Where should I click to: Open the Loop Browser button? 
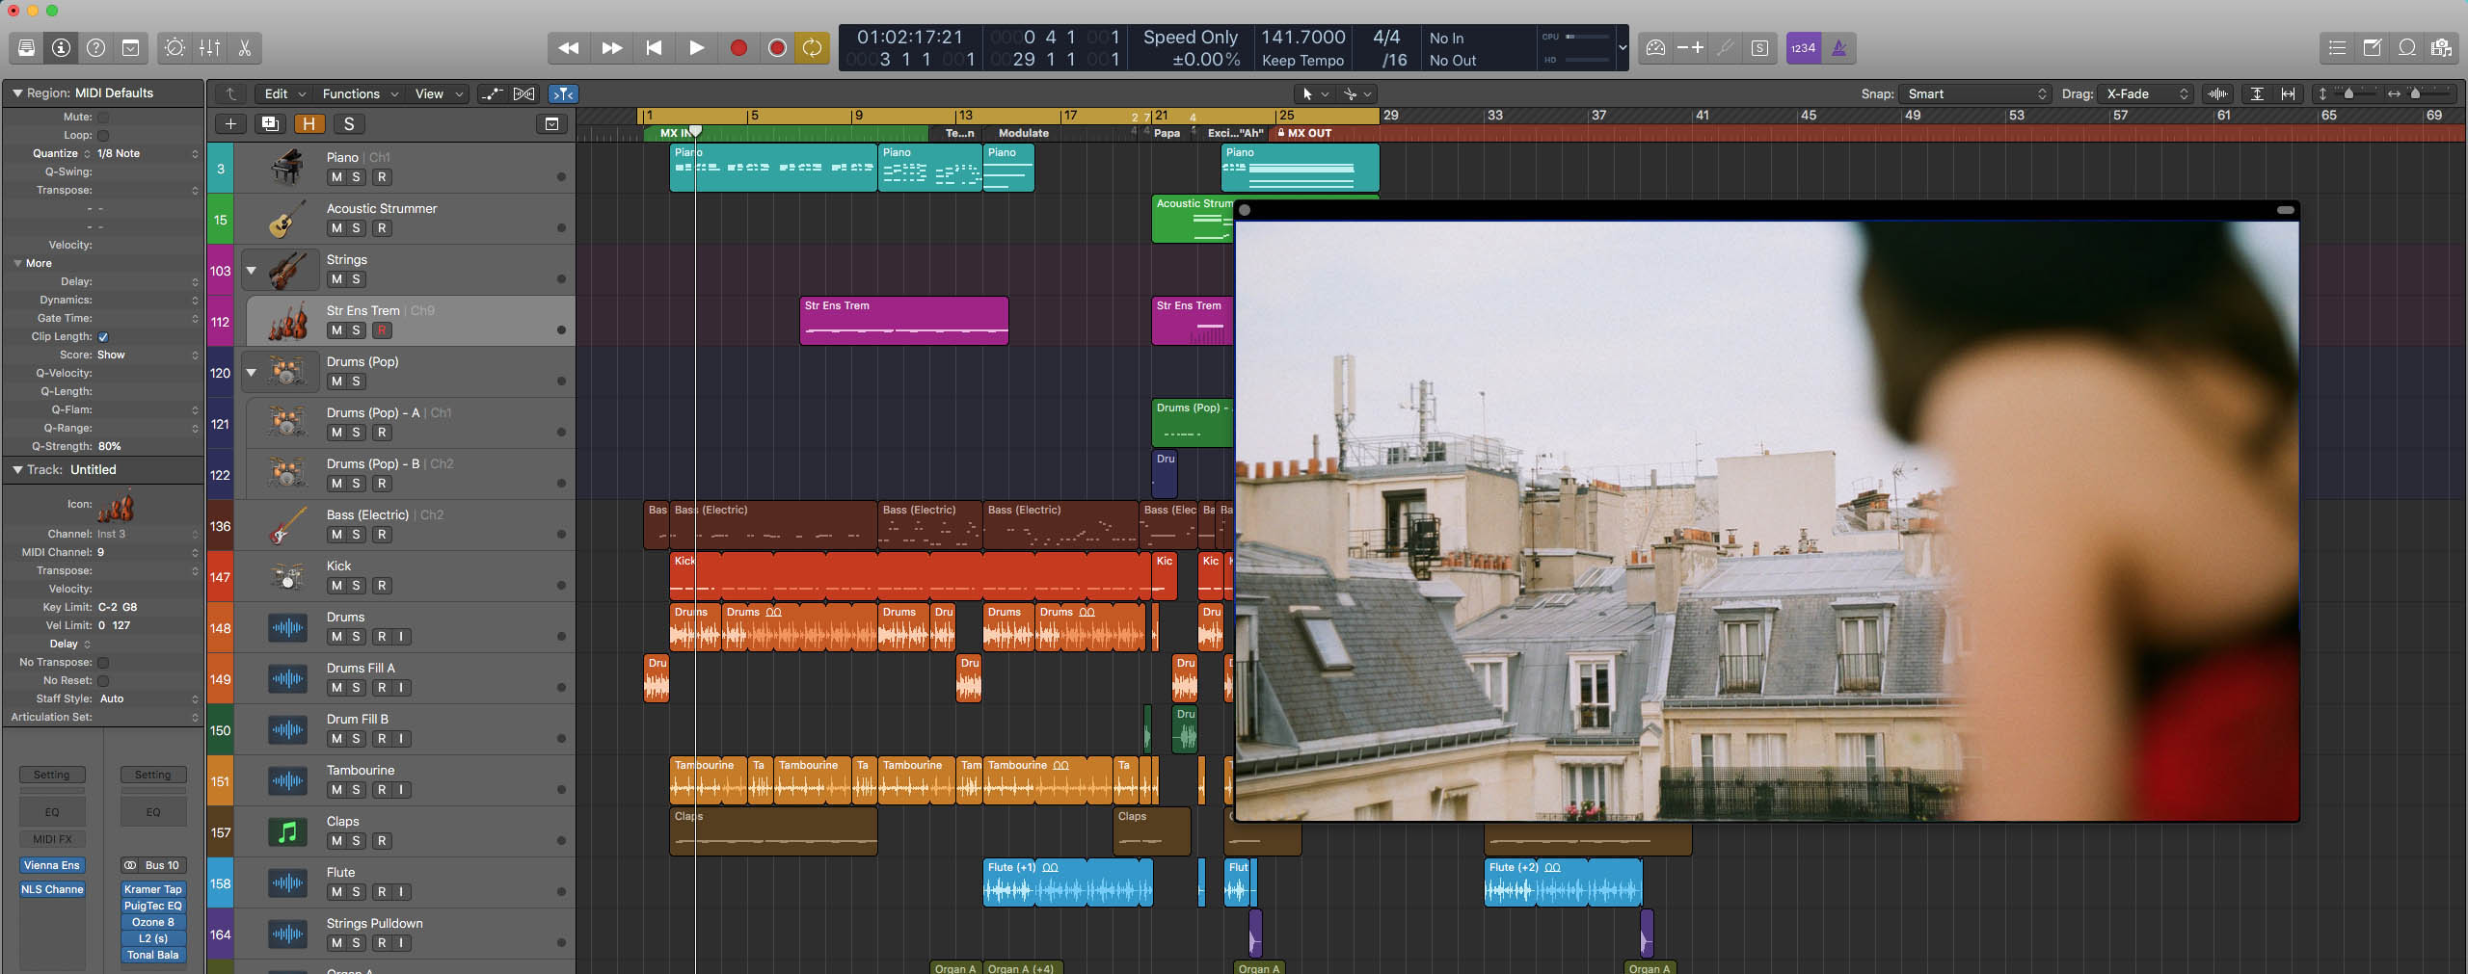coord(2406,47)
